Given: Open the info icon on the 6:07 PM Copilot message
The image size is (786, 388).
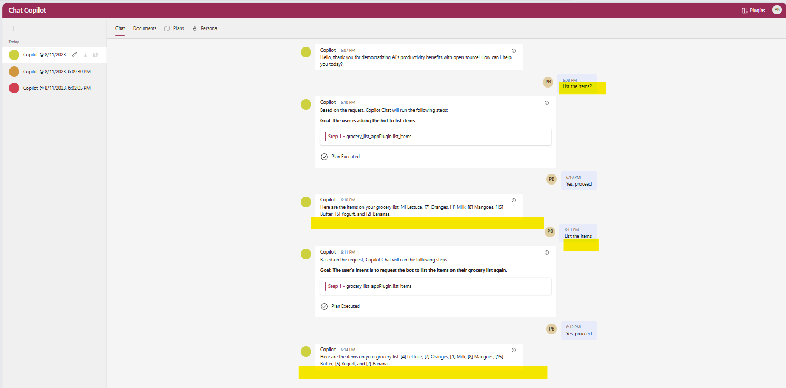Looking at the screenshot, I should click(513, 50).
